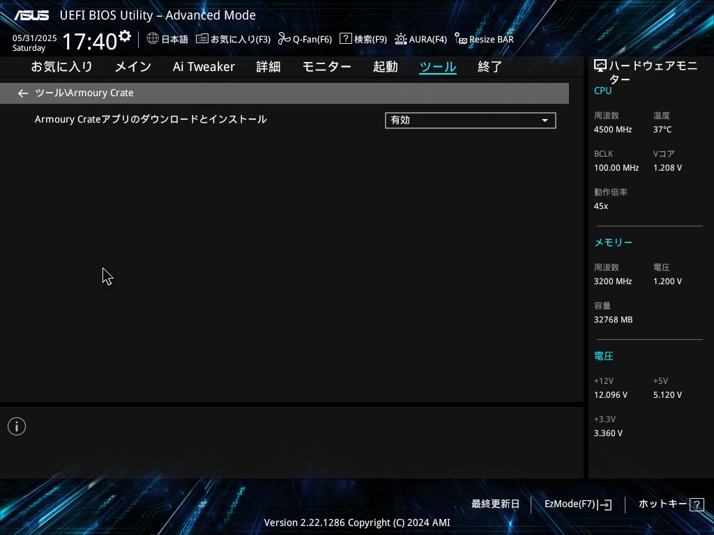Switch to the モニター tab

tap(326, 67)
